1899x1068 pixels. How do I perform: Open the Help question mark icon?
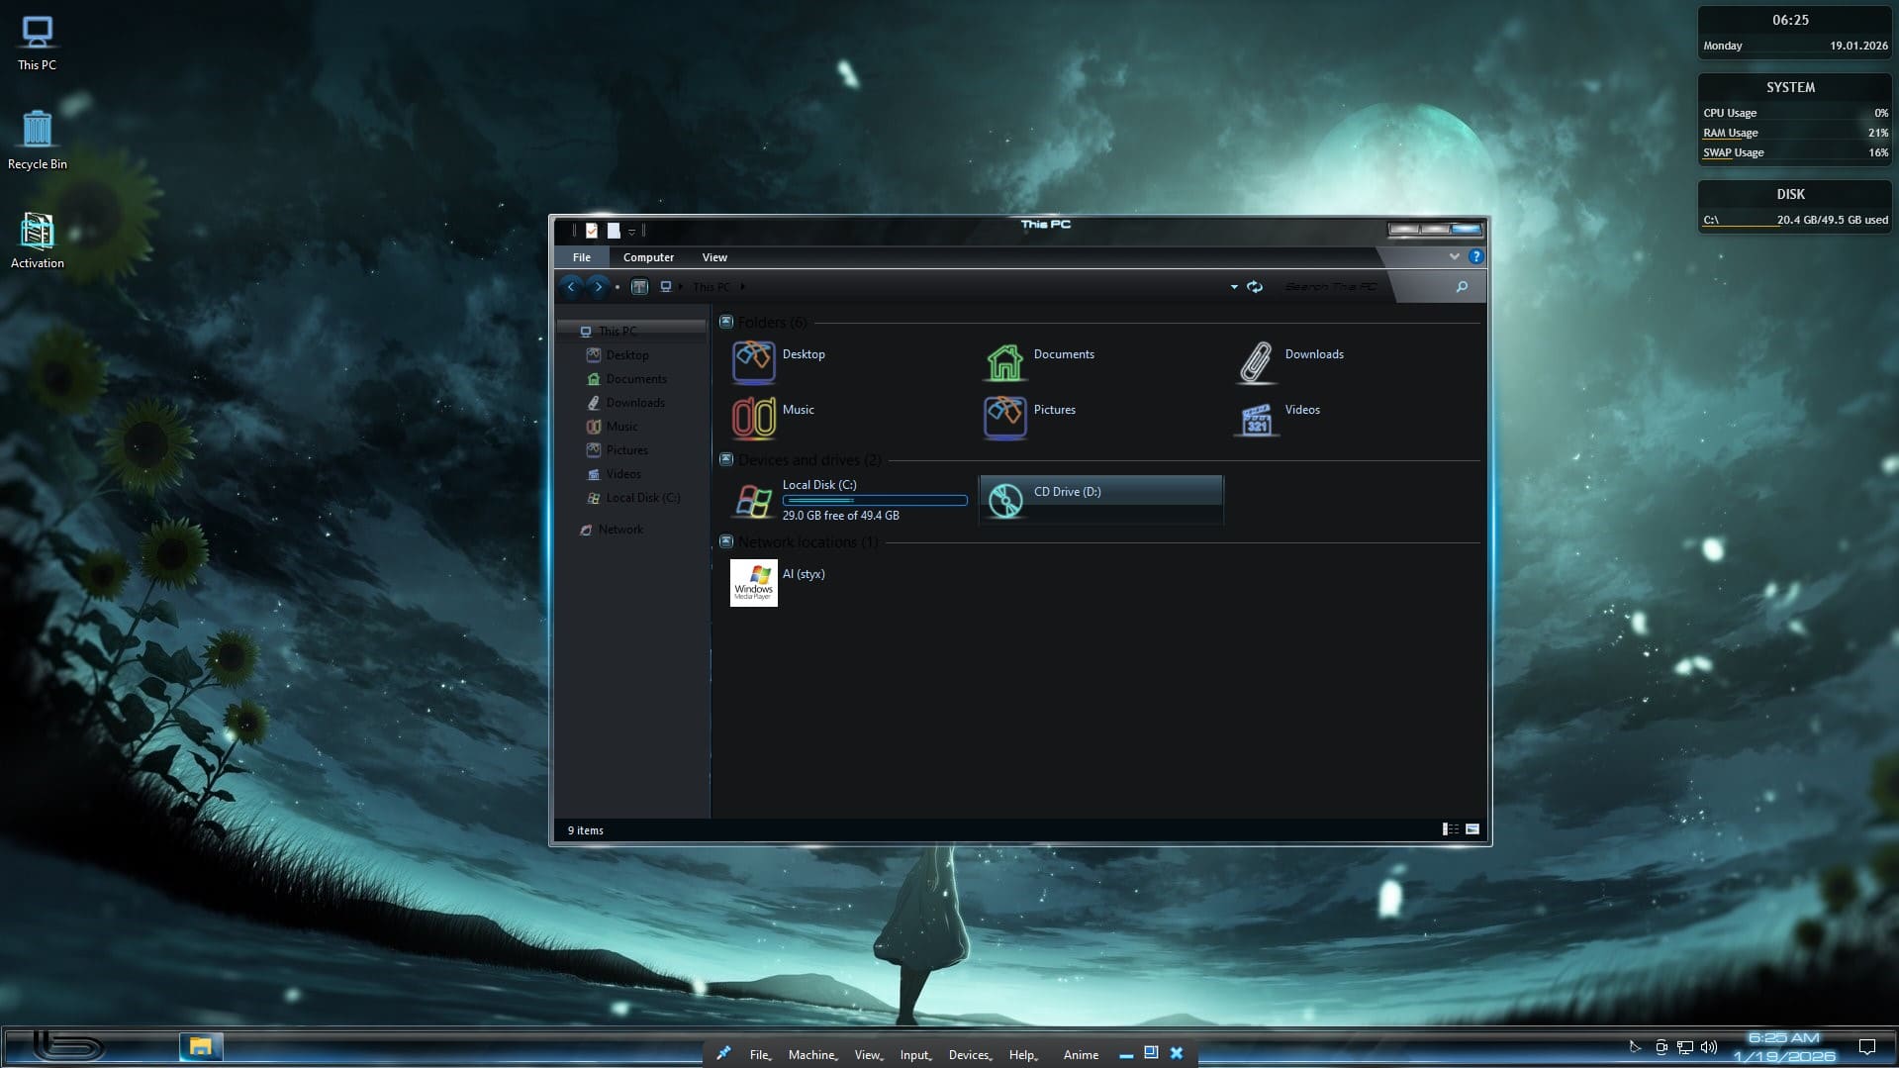point(1475,256)
